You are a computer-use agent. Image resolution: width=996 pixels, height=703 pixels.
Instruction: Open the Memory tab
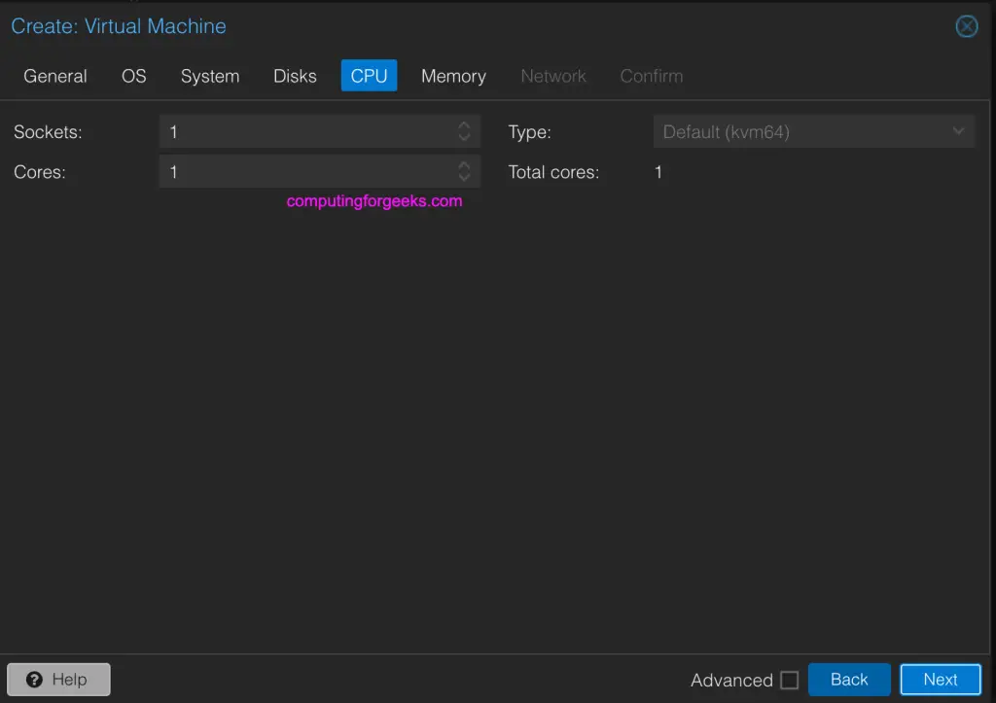point(453,76)
